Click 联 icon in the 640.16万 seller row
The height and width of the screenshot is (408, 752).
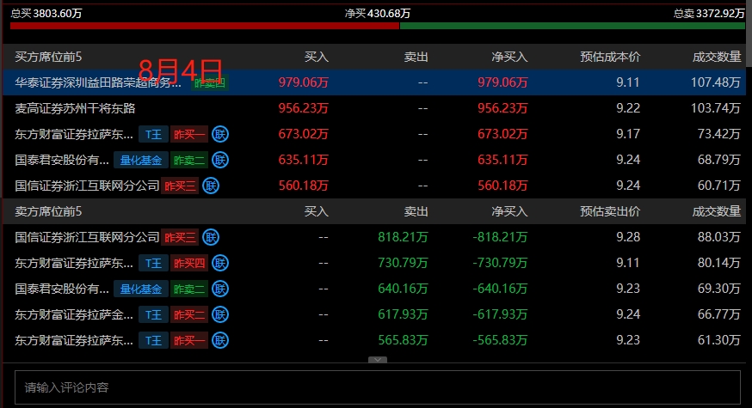[x=220, y=289]
